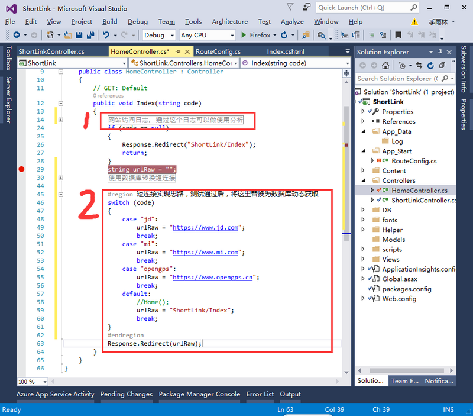473x416 pixels.
Task: Start debugging with the green play icon
Action: tap(244, 35)
